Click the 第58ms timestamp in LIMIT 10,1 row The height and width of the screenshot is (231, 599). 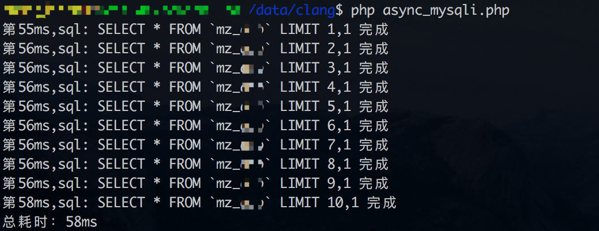pyautogui.click(x=27, y=202)
